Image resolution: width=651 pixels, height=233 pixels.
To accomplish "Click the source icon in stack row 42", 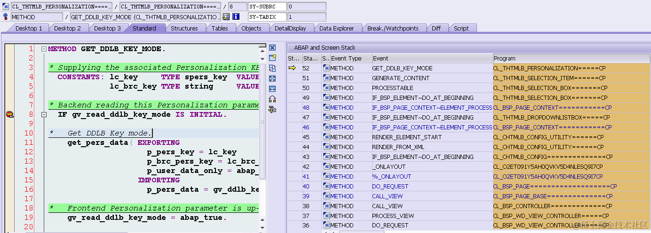I will pos(326,166).
